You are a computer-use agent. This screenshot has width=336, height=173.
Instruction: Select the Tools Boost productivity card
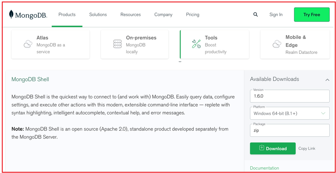(x=214, y=44)
